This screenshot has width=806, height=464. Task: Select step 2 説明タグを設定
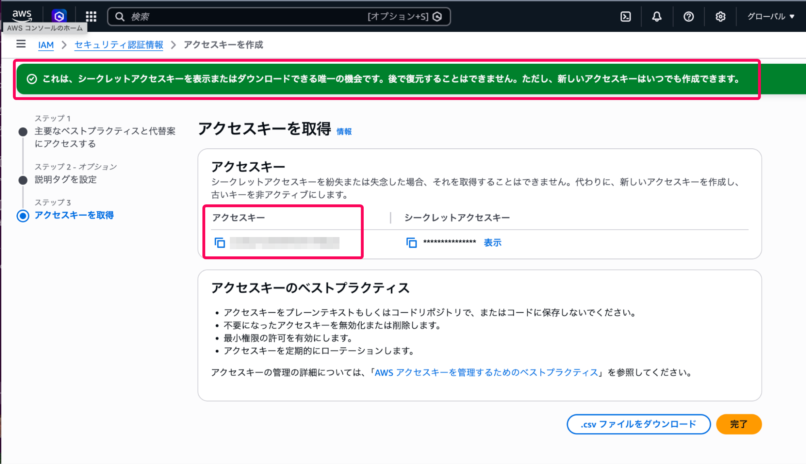tap(66, 179)
